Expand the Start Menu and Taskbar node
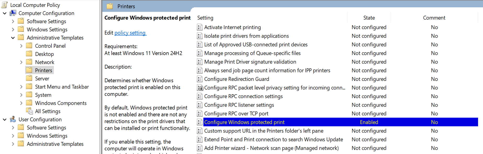The height and width of the screenshot is (154, 483). [x=21, y=87]
